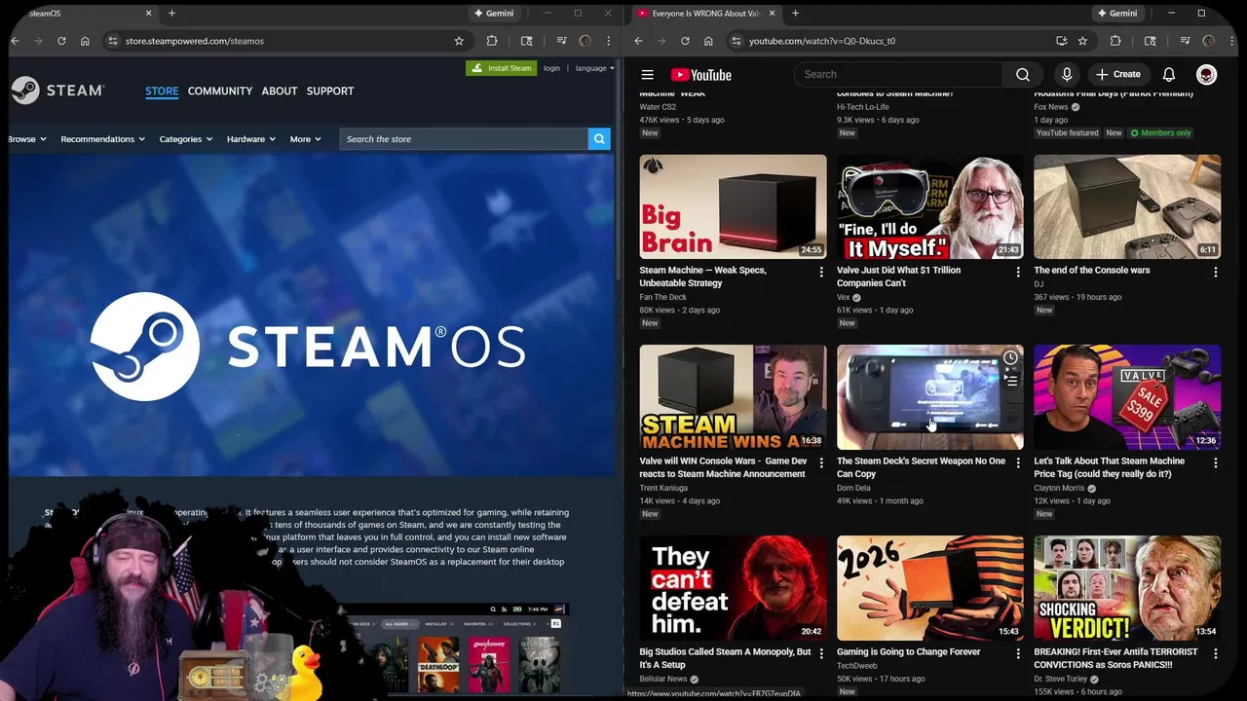Open options for Gaming is Going to Change Forever

pyautogui.click(x=1018, y=654)
